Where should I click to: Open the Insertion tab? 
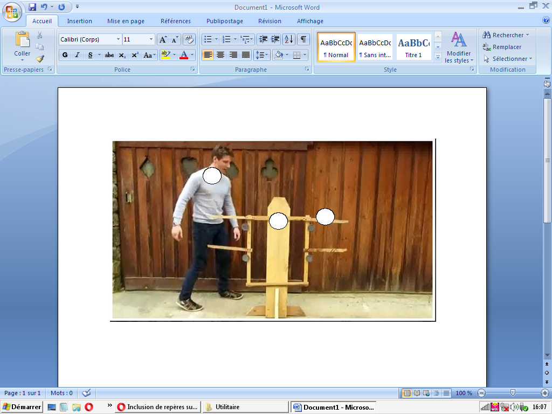[80, 21]
